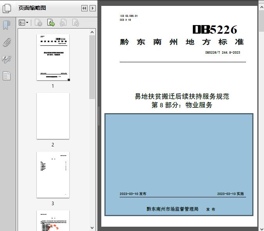This screenshot has width=264, height=231.
Task: Click page label number 1
Action: click(x=53, y=86)
